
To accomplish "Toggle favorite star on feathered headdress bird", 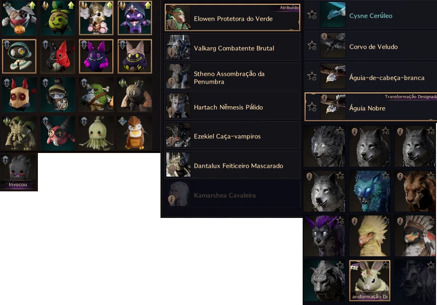I will point(431,220).
